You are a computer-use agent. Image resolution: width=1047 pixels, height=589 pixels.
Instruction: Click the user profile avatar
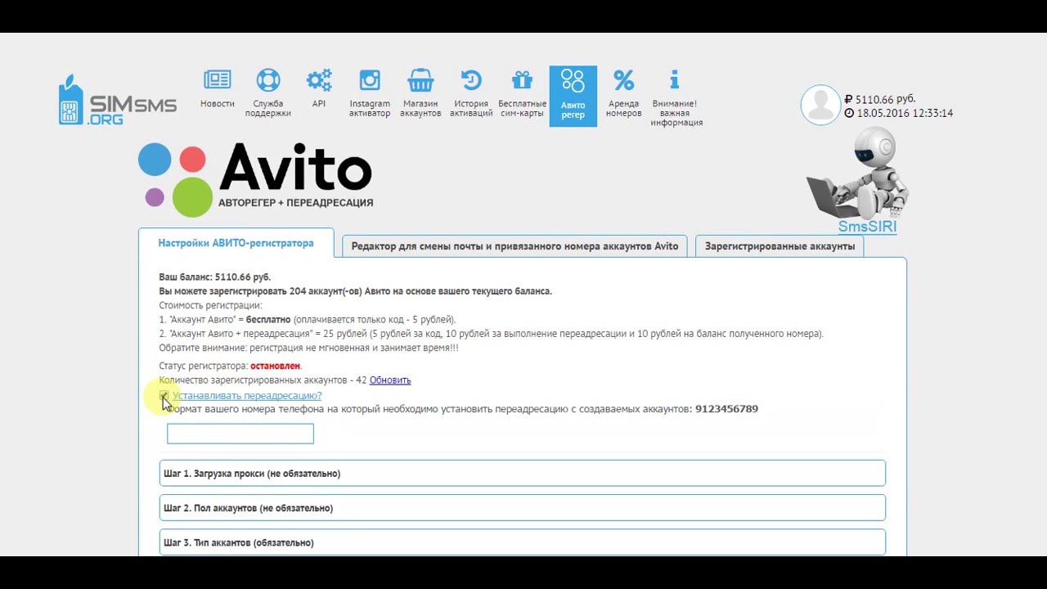pyautogui.click(x=820, y=105)
